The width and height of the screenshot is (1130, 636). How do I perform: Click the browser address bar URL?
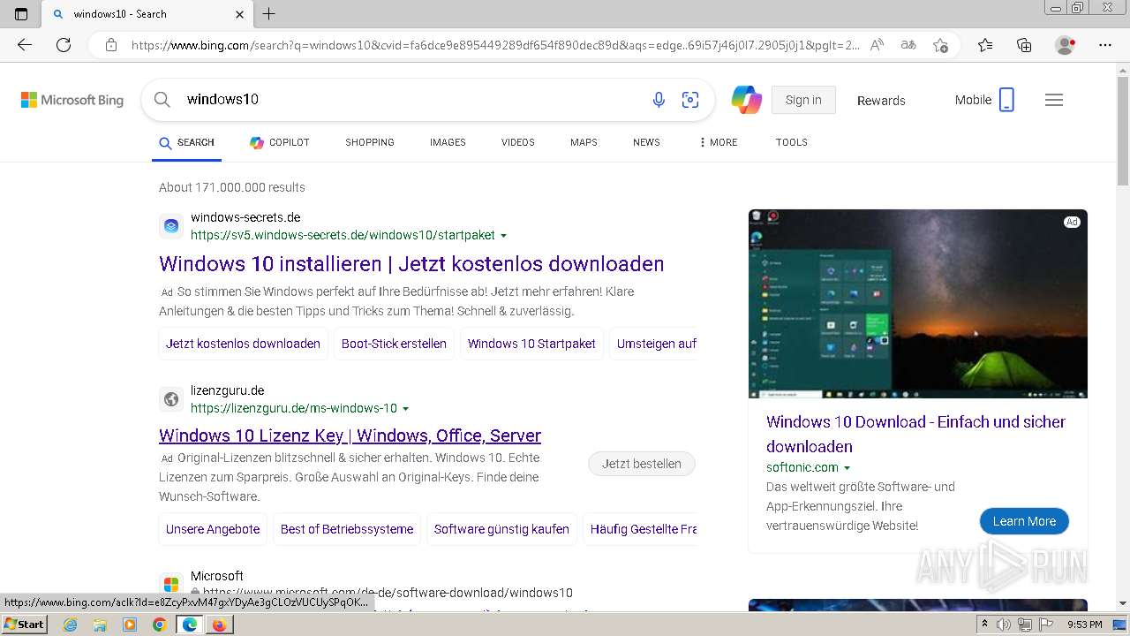(x=494, y=45)
